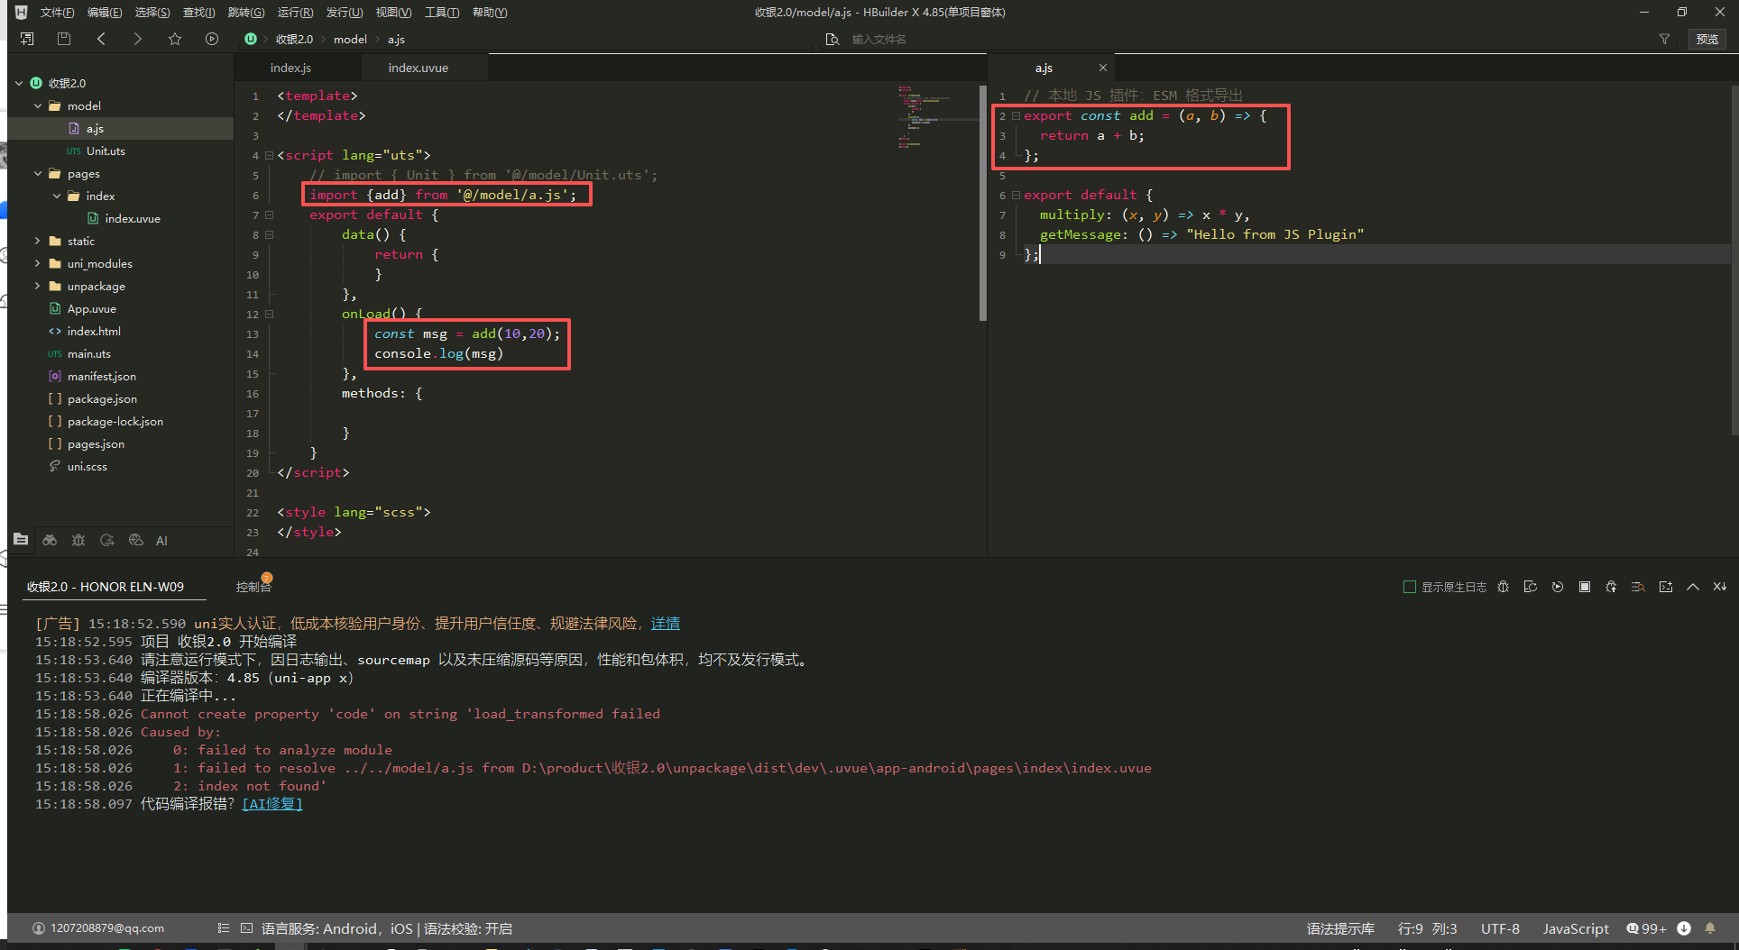Click the 预览 preview button

[x=1707, y=39]
